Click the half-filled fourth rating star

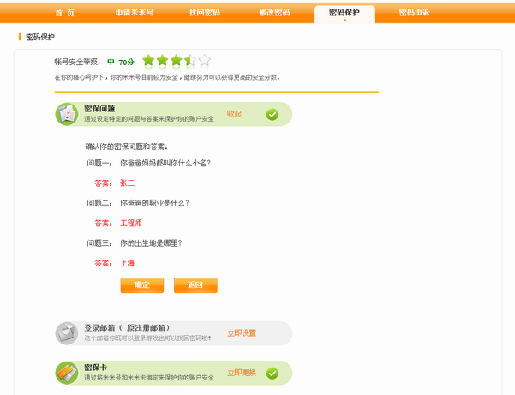point(189,61)
